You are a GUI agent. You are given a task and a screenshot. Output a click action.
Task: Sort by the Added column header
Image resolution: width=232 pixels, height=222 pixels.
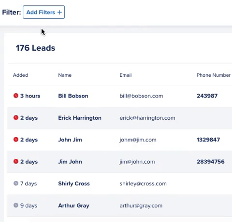tap(20, 75)
